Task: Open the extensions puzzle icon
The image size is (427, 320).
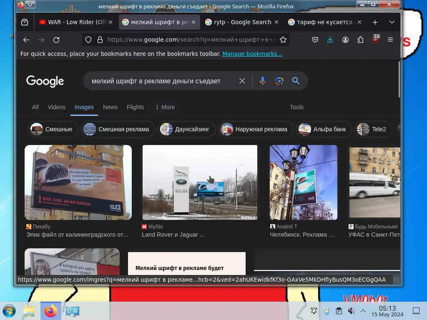Action: pyautogui.click(x=360, y=40)
